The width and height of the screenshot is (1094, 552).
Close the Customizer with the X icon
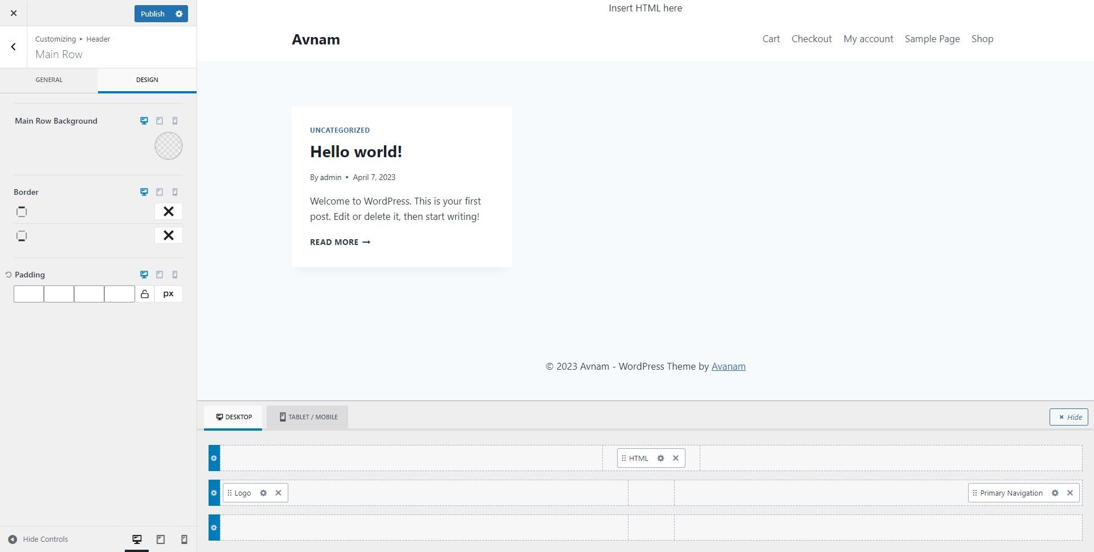tap(14, 13)
